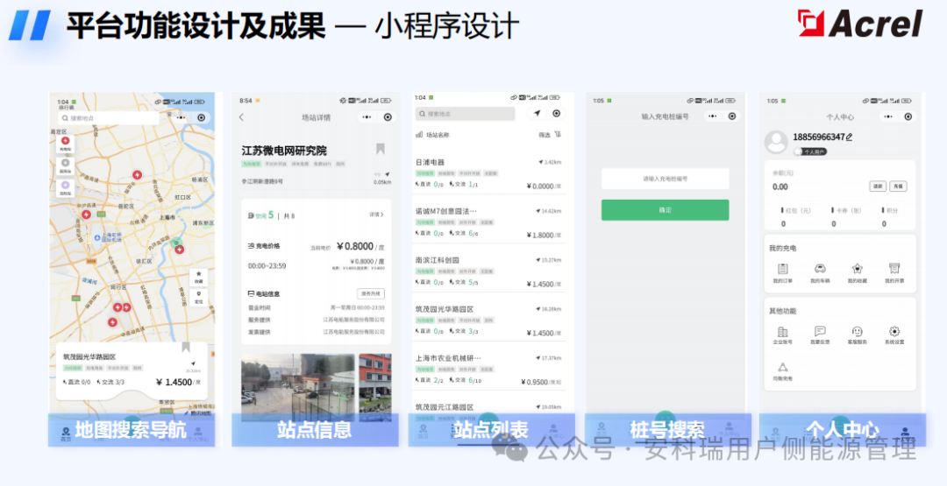Viewport: 947px width, 486px height.
Task: Select the purple station filter on map
Action: (x=65, y=187)
